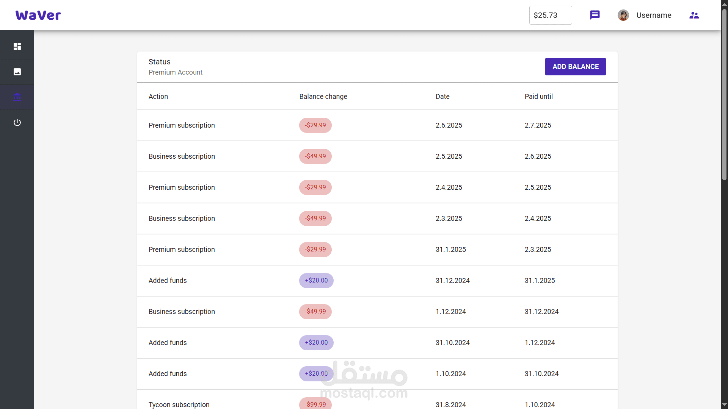Click the Balance change column header
This screenshot has width=728, height=409.
tap(323, 97)
